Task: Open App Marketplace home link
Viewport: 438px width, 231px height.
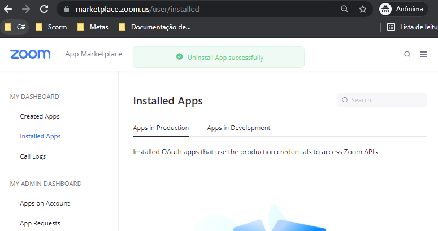Action: tap(94, 54)
